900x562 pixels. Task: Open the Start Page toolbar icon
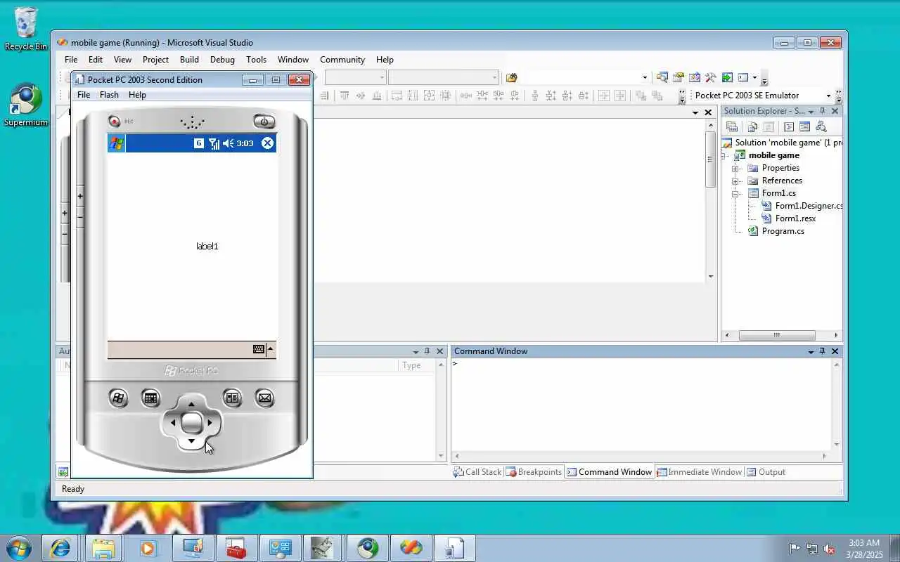727,77
